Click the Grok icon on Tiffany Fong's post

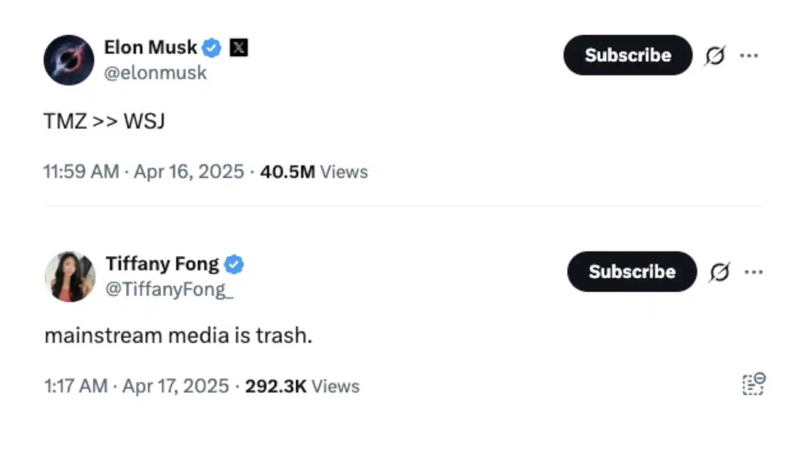click(719, 272)
